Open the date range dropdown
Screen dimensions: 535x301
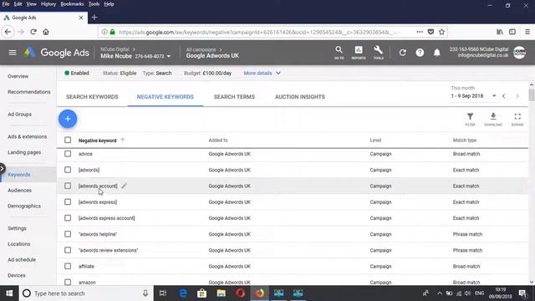[x=494, y=96]
